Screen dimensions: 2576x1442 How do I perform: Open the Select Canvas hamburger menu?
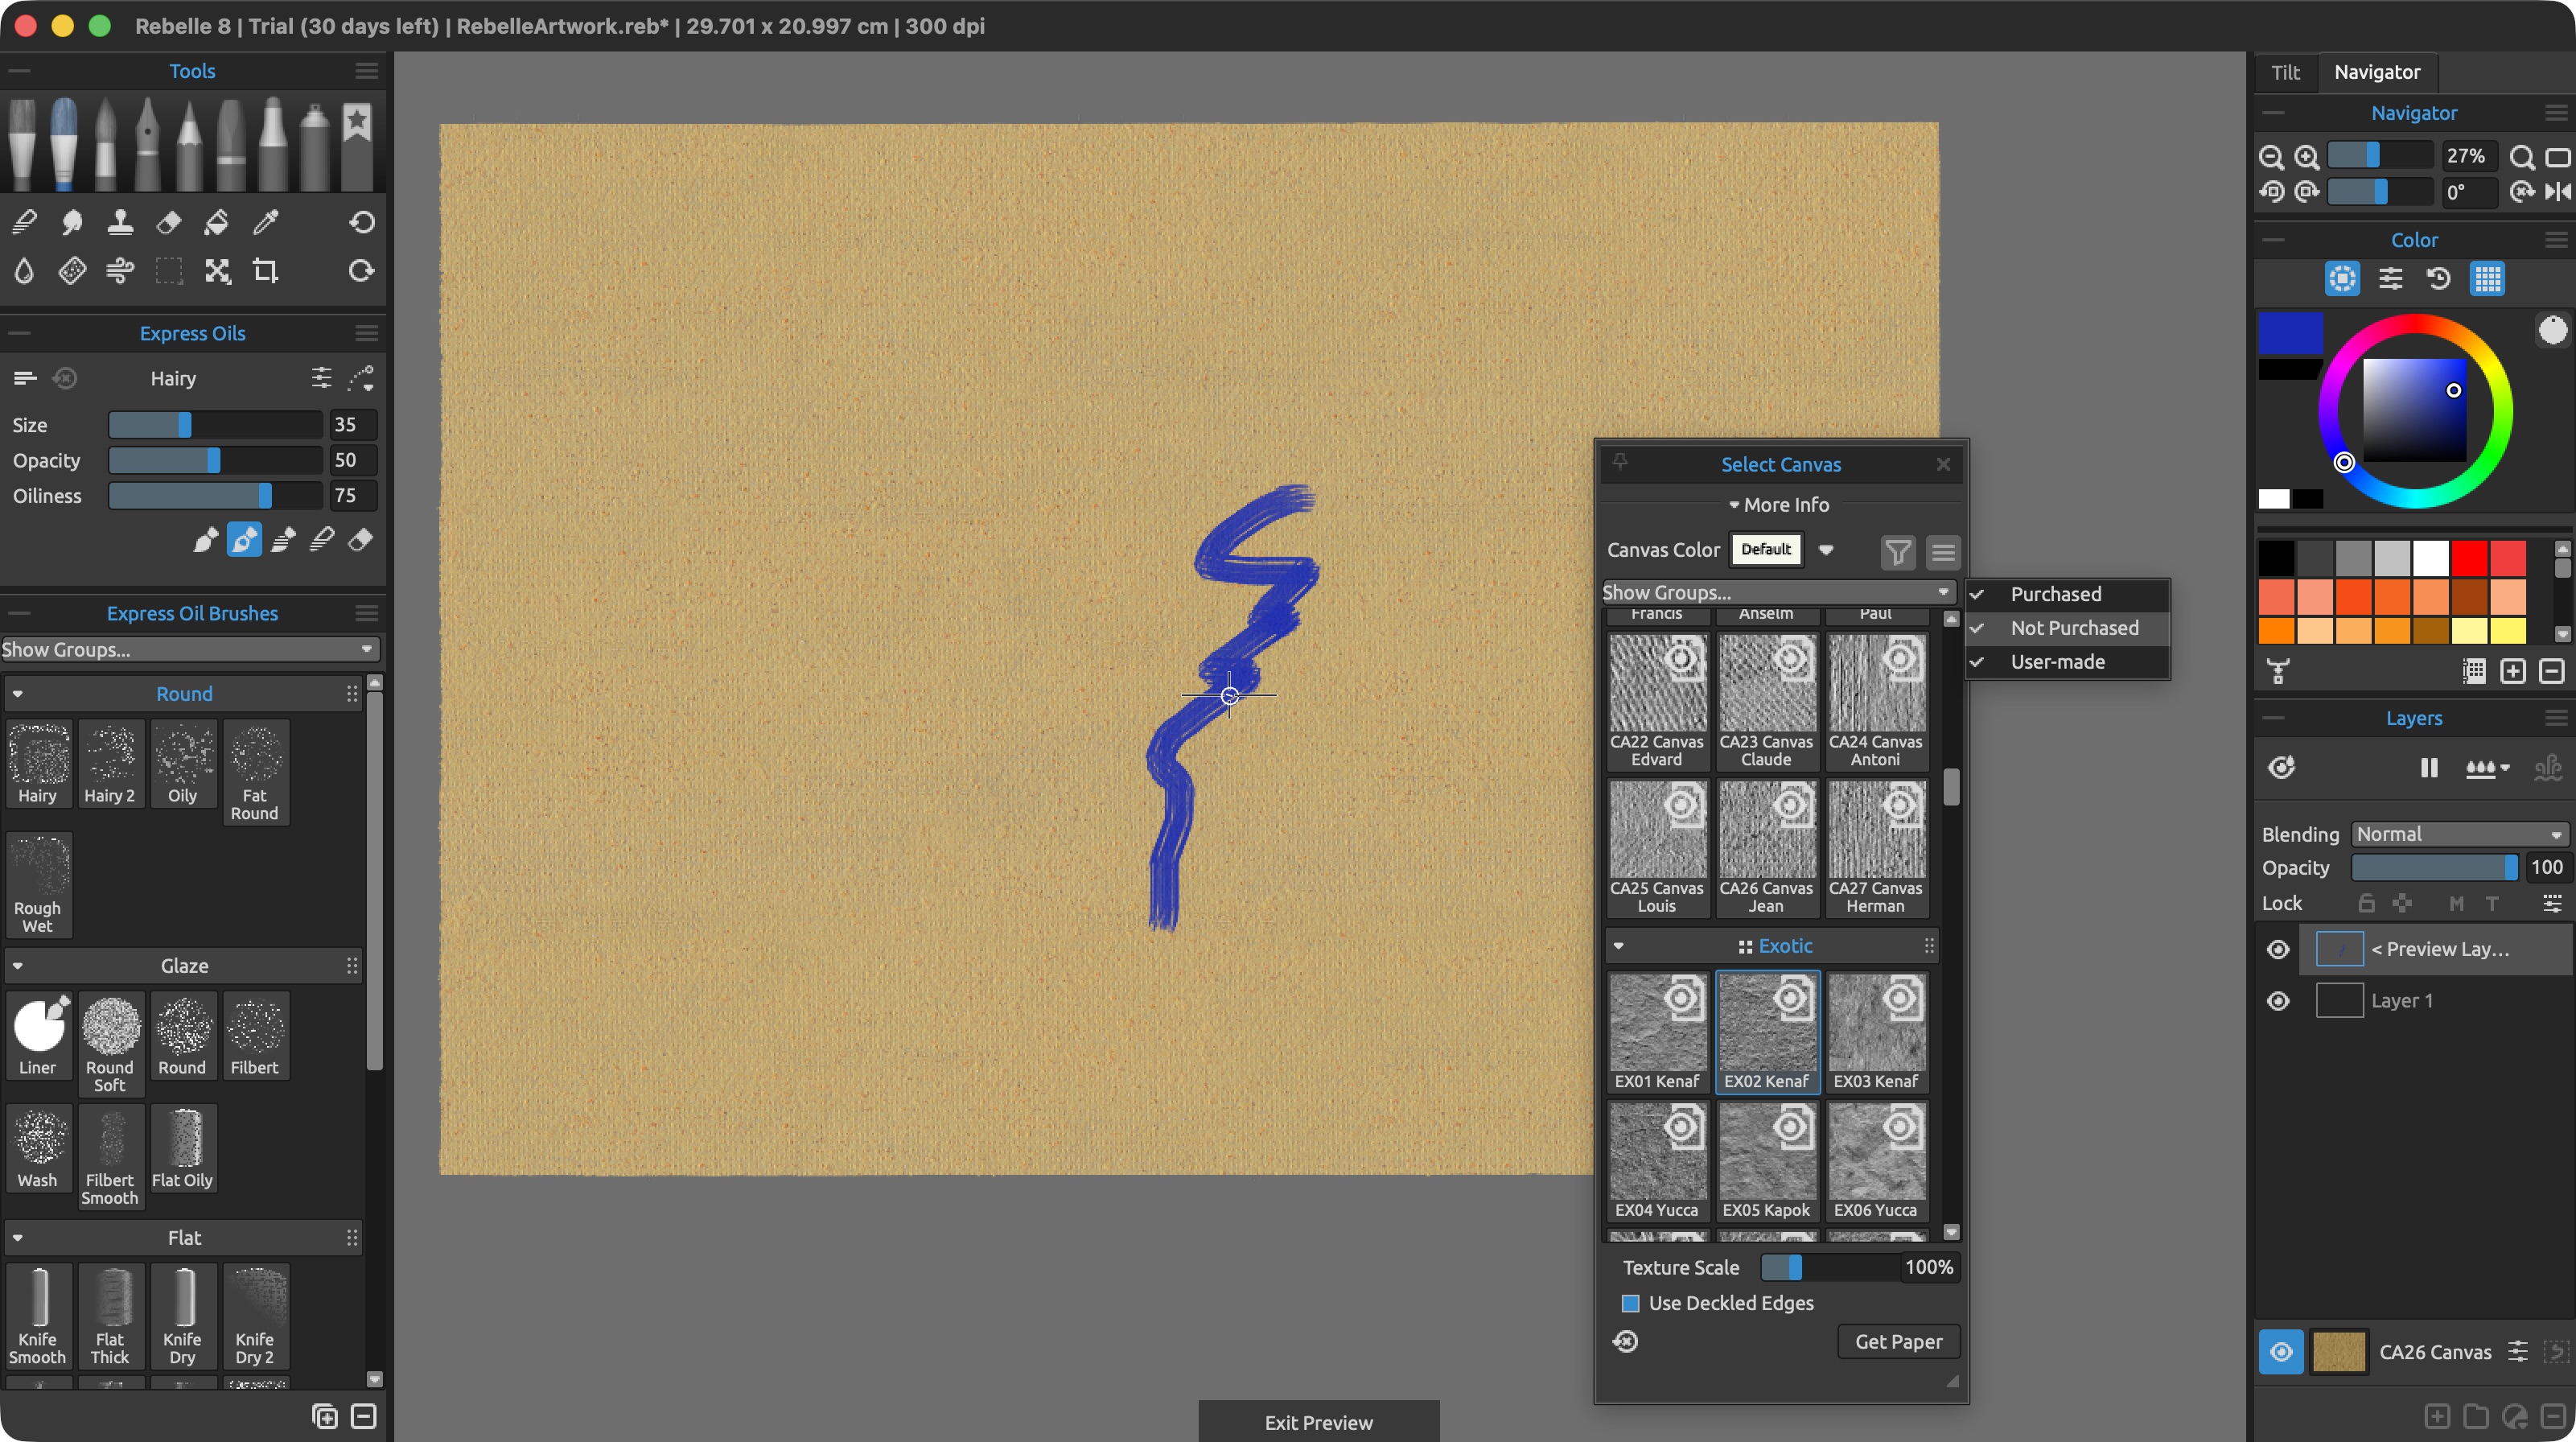[1942, 551]
